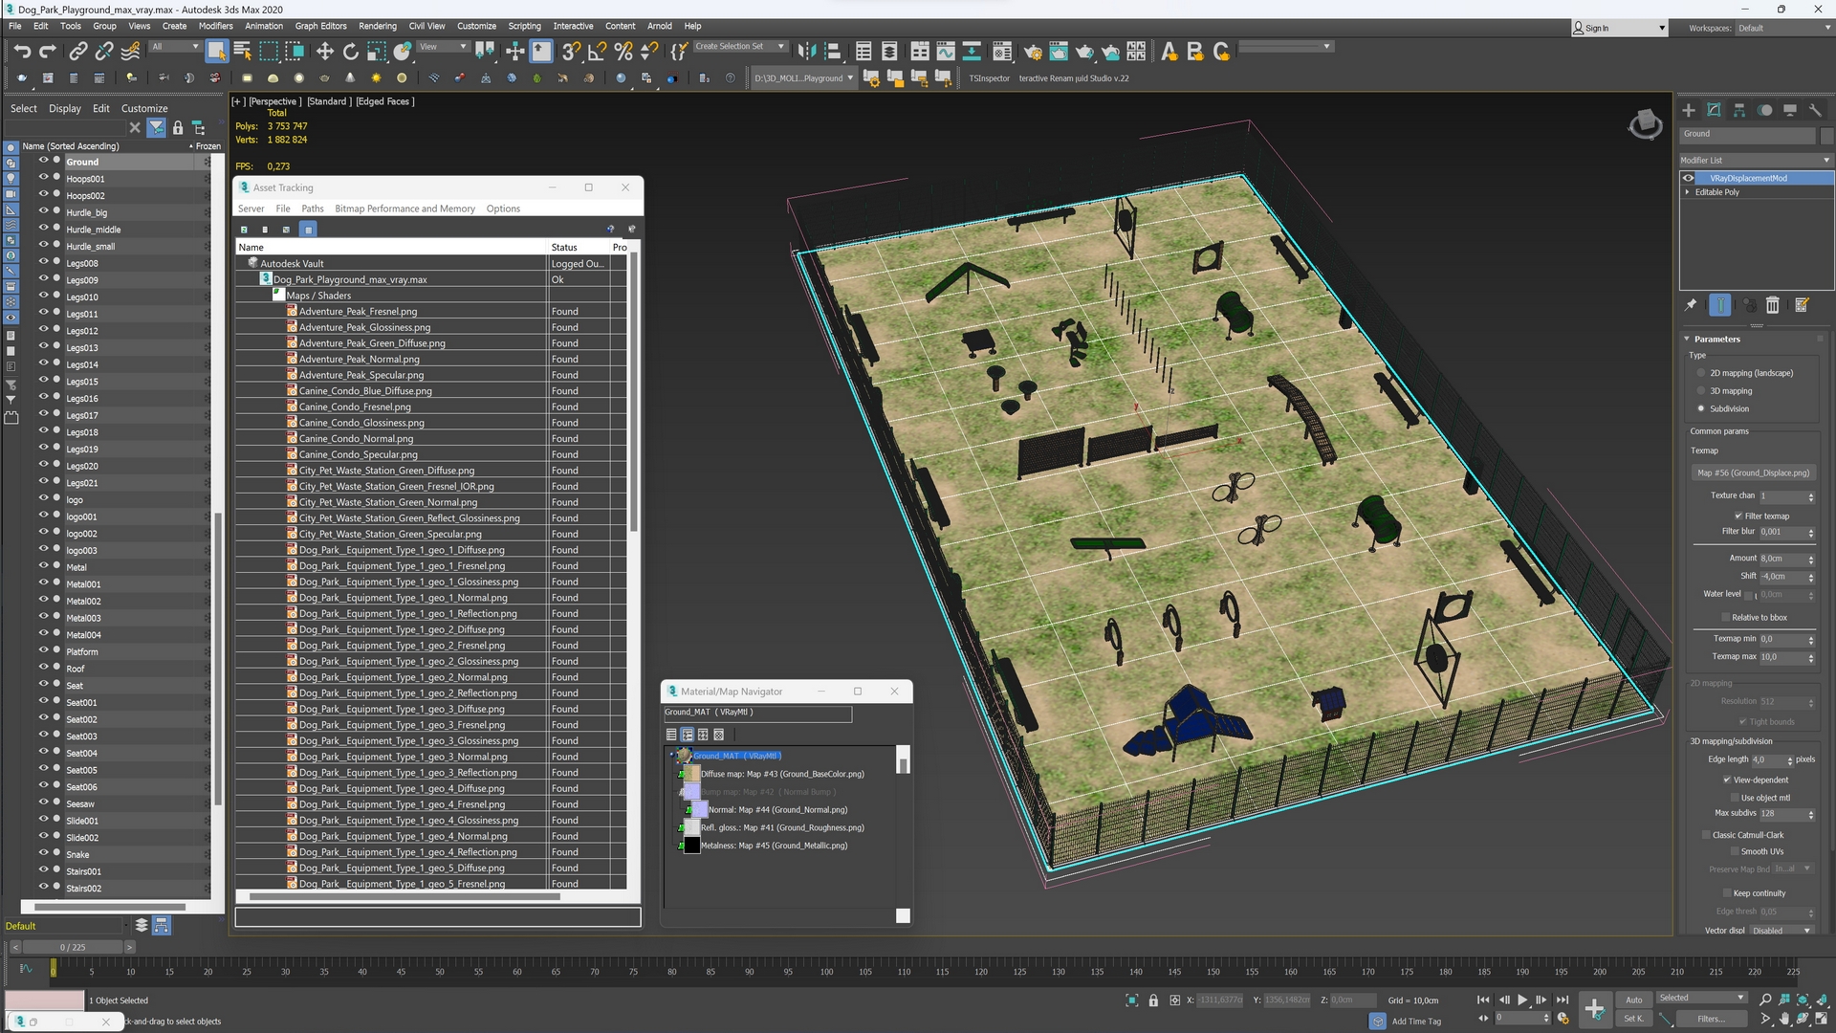Select the 3D mapping radio button

[1701, 391]
